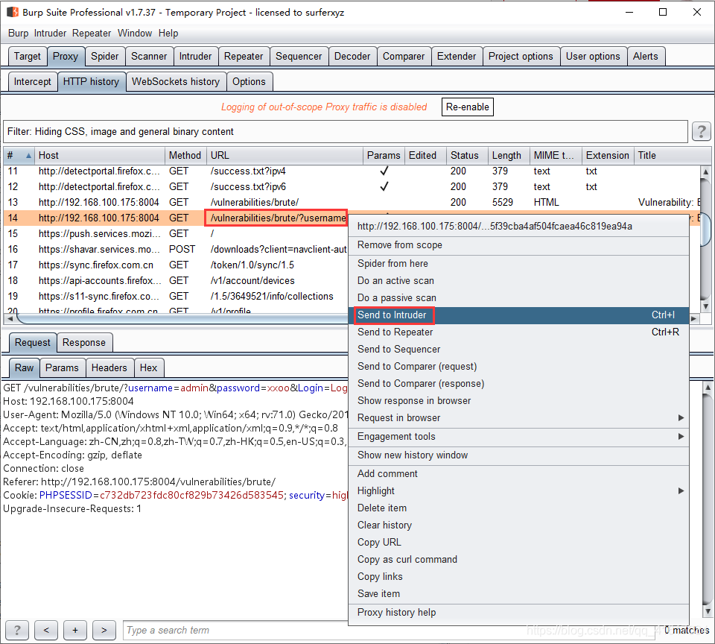Select Send to Comparer (request)

click(518, 366)
